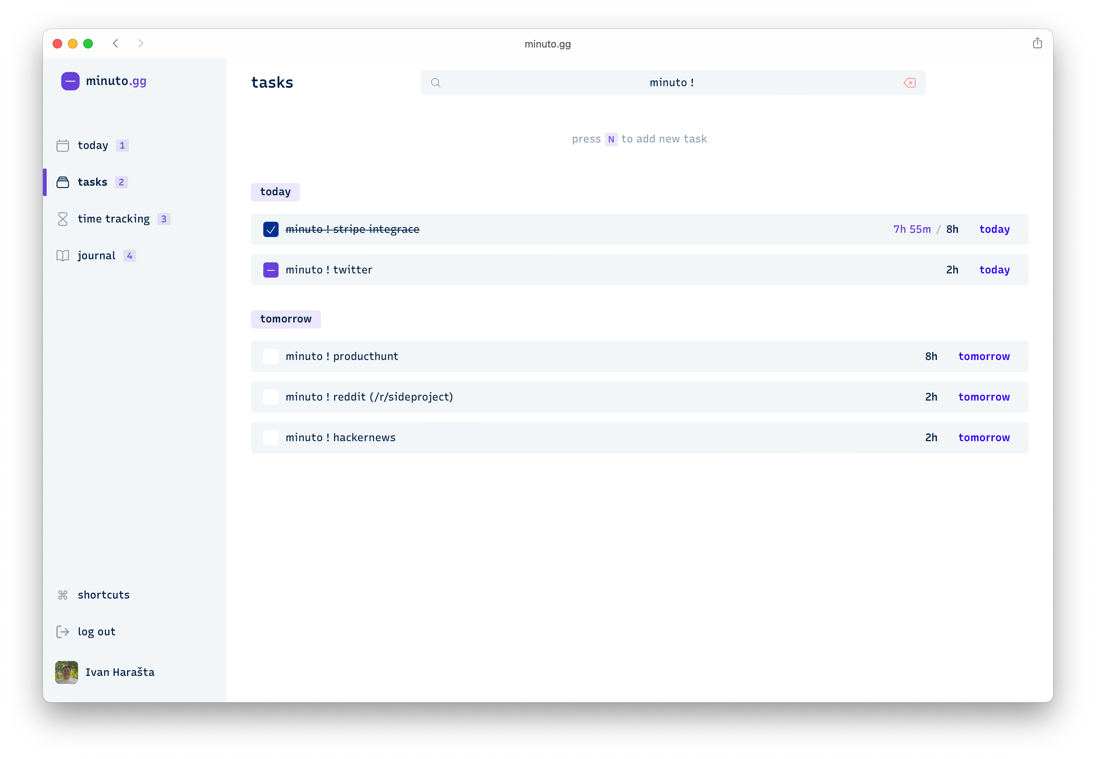
Task: Check the producthunt task checkbox
Action: tap(271, 357)
